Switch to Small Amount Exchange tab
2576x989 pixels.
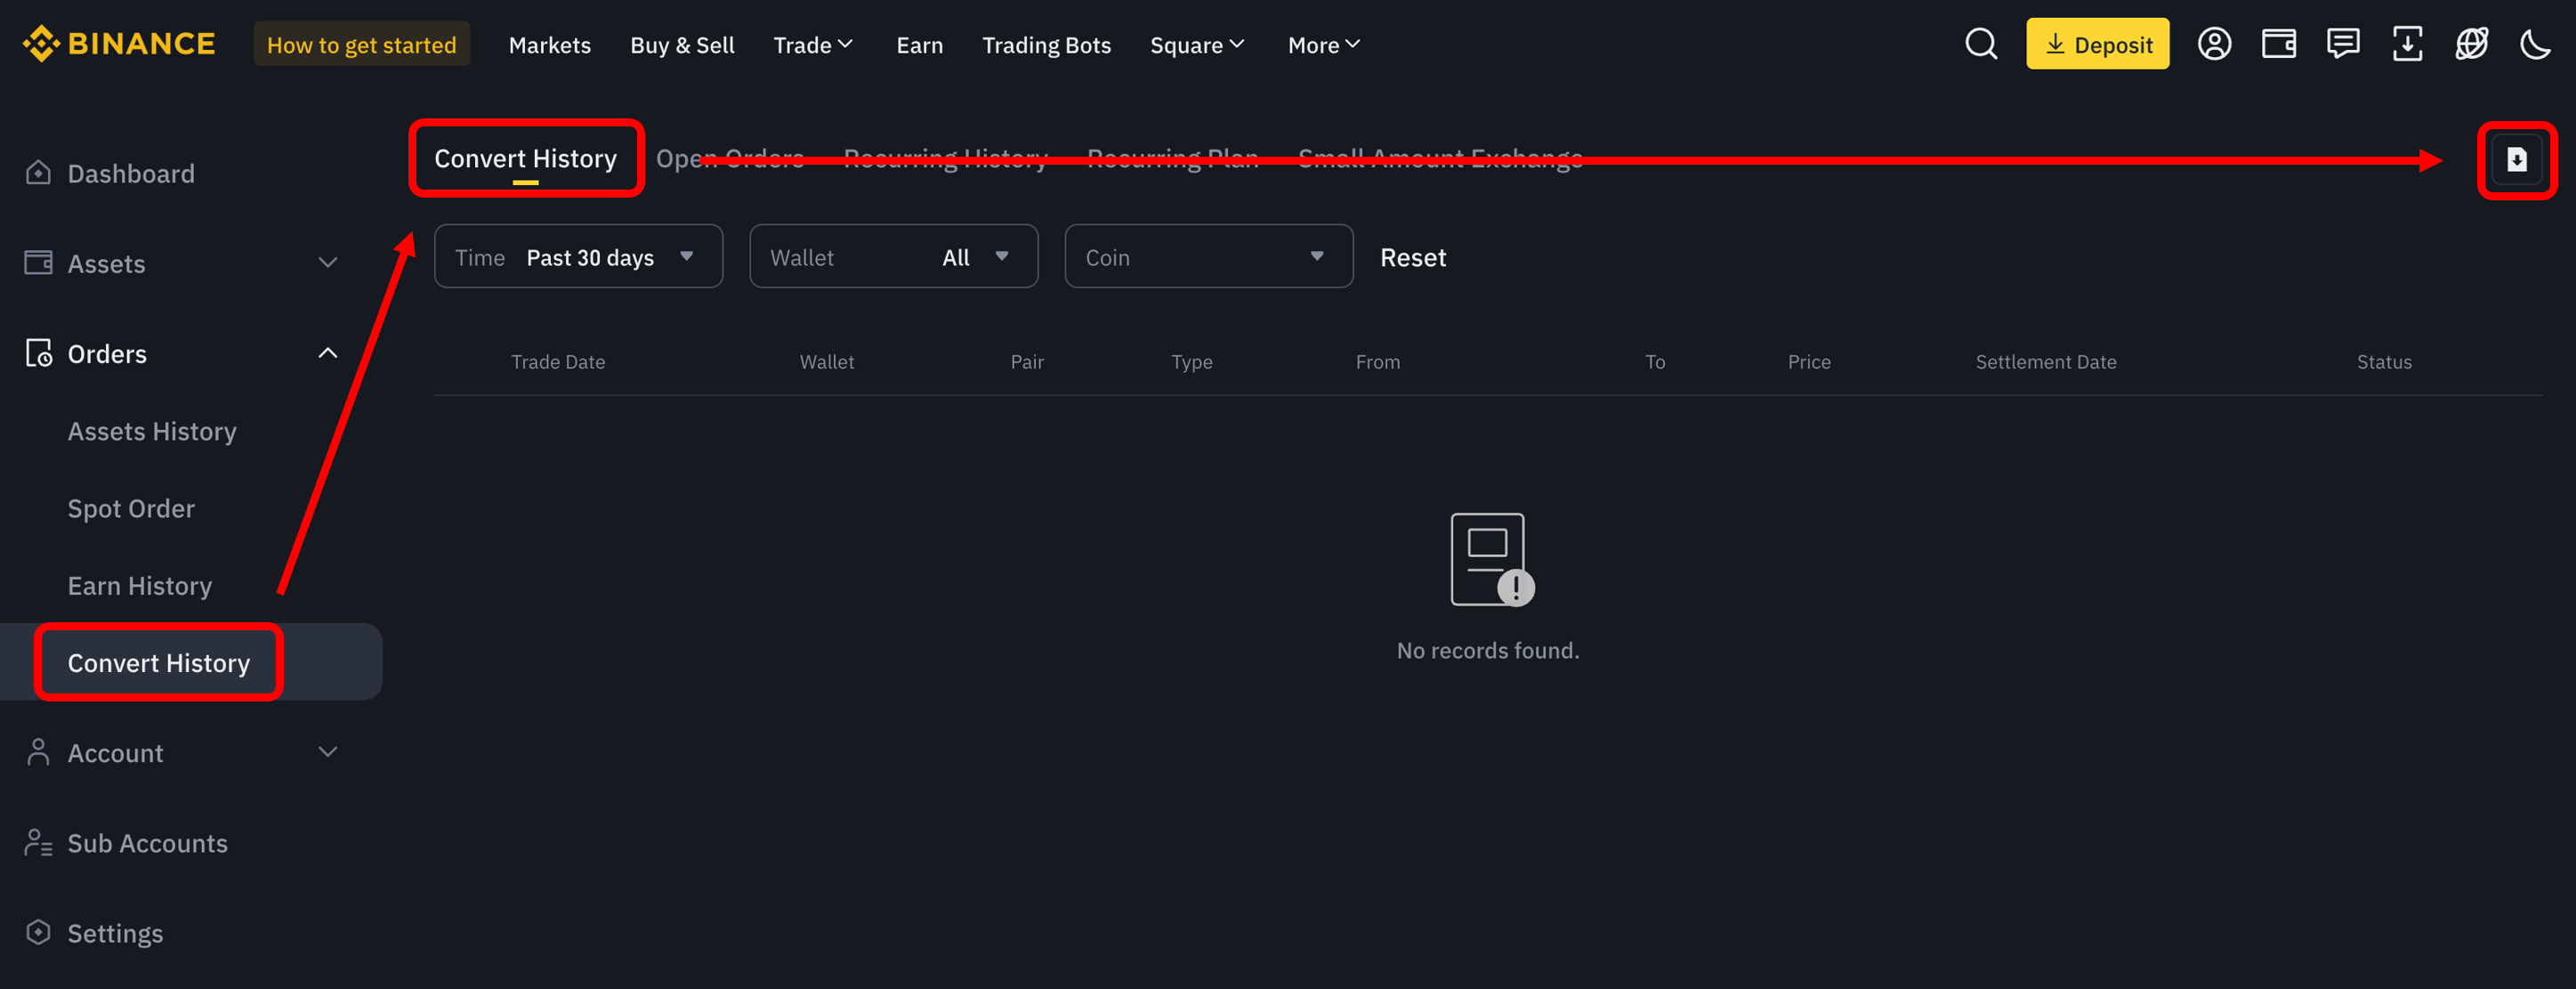pos(1440,158)
